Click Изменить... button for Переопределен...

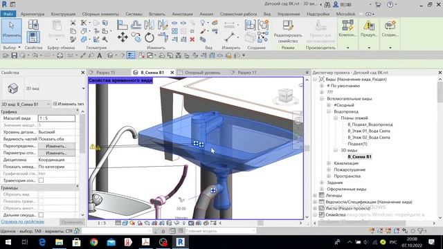56,146
